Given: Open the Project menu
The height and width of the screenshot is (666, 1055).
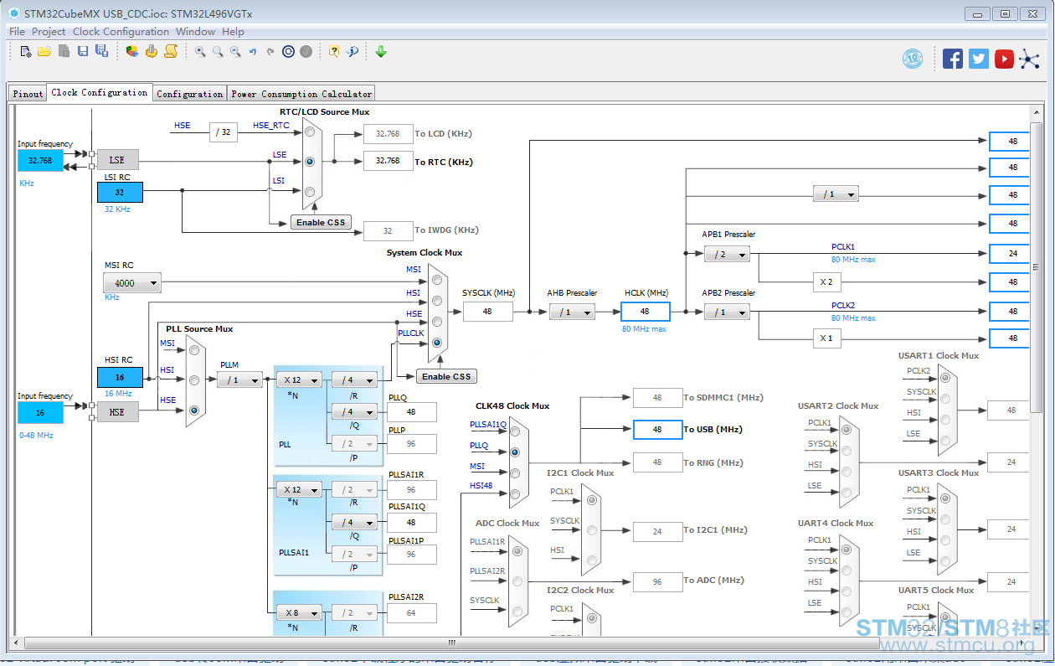Looking at the screenshot, I should (x=49, y=32).
